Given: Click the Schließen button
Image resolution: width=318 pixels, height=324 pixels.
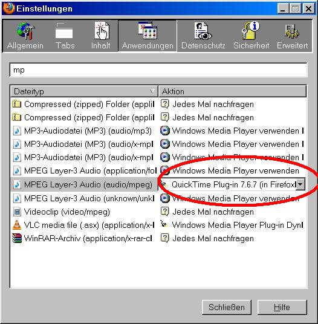Looking at the screenshot, I should [227, 307].
